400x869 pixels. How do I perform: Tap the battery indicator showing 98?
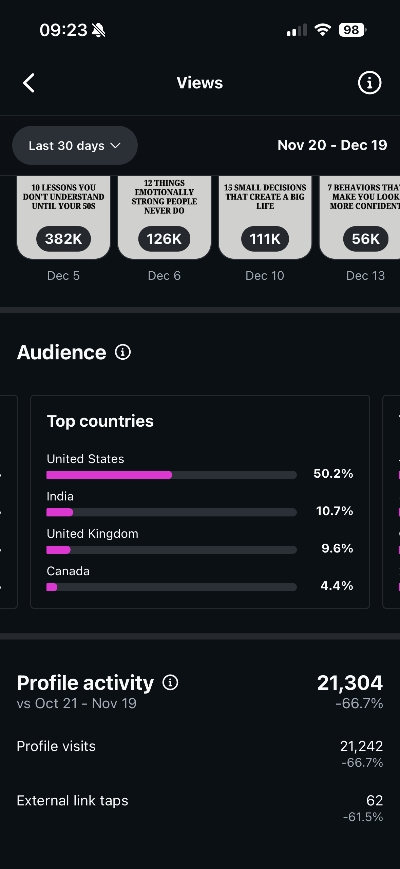[352, 30]
